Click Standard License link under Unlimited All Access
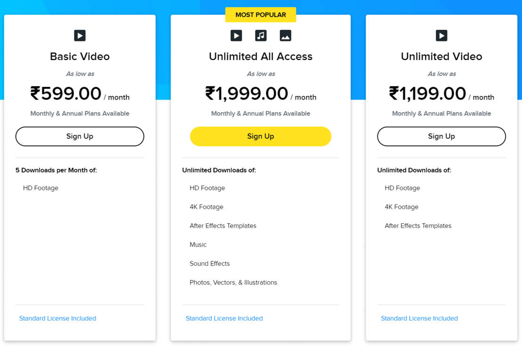This screenshot has height=346, width=522. coord(224,318)
